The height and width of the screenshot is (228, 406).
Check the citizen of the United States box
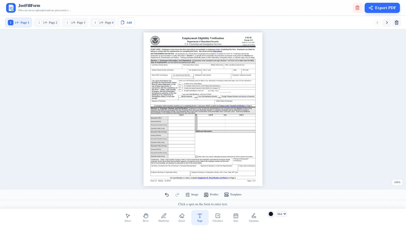coord(180,84)
